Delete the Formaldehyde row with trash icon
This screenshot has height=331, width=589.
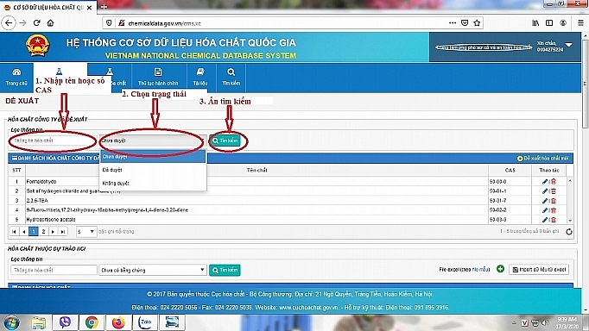click(x=554, y=182)
